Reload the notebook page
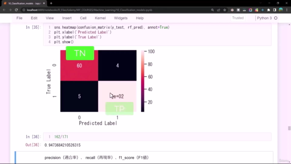Image resolution: width=291 pixels, height=164 pixels. 16,10
